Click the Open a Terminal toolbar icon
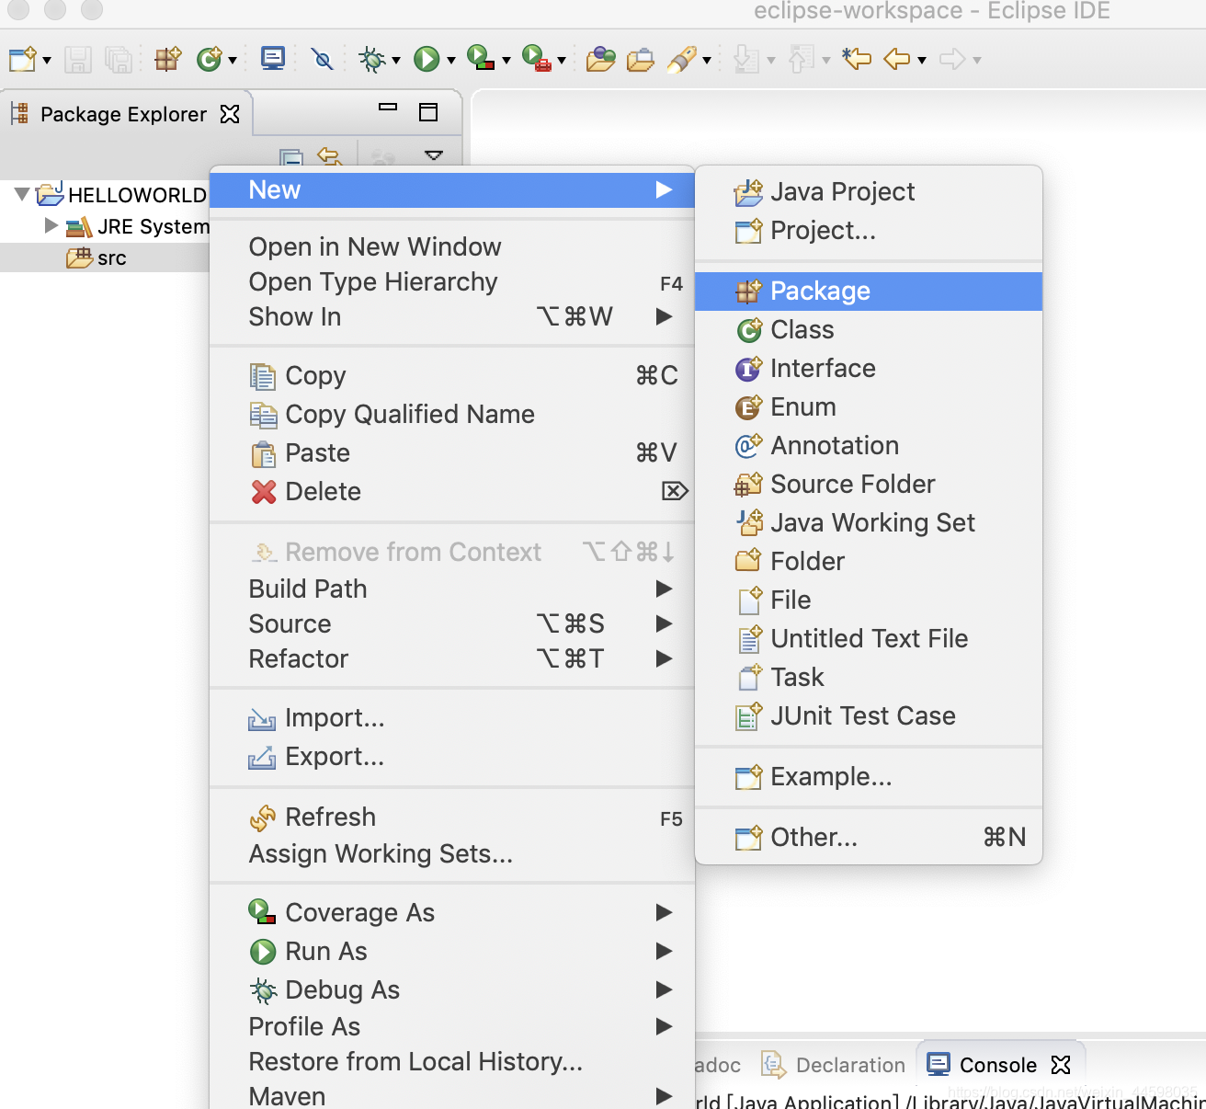Viewport: 1206px width, 1109px height. coord(273,59)
